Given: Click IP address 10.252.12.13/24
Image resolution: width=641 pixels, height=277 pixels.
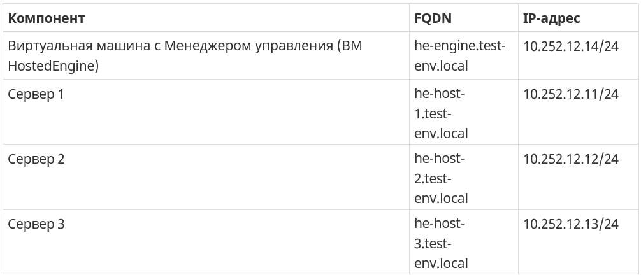Looking at the screenshot, I should pyautogui.click(x=571, y=224).
